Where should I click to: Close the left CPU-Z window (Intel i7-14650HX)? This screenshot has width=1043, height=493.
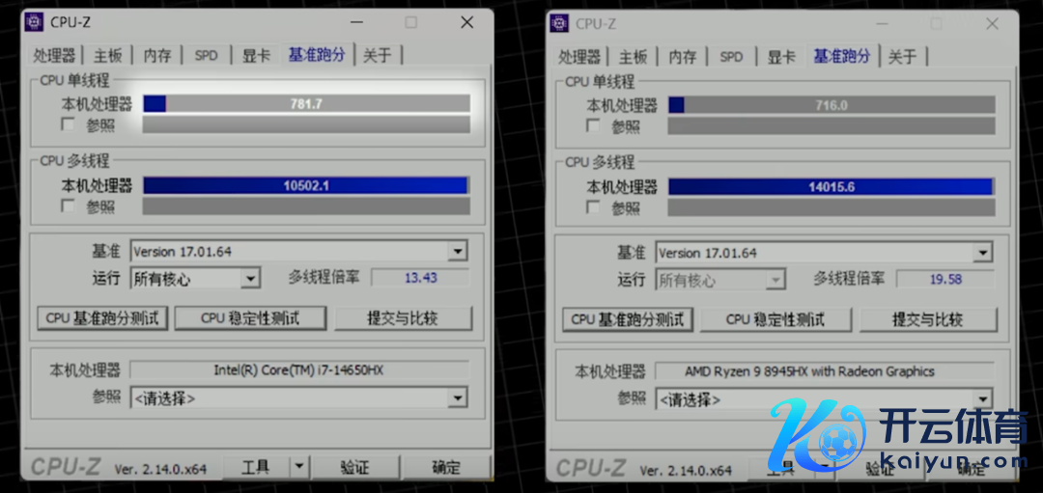466,22
